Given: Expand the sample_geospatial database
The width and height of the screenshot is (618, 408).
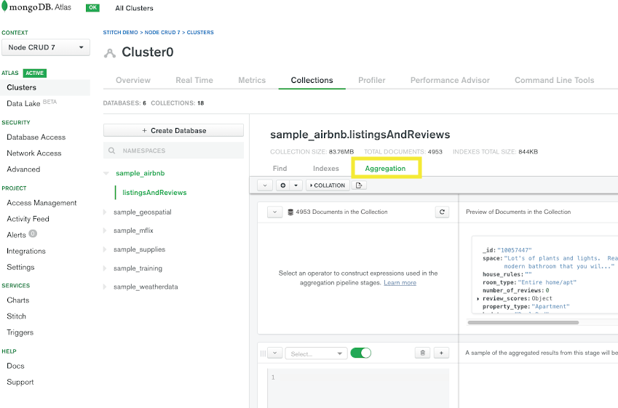Looking at the screenshot, I should tap(105, 212).
